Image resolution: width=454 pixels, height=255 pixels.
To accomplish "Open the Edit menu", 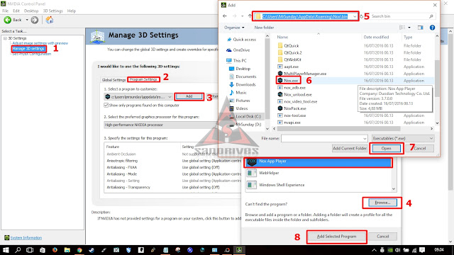I will tap(16, 11).
